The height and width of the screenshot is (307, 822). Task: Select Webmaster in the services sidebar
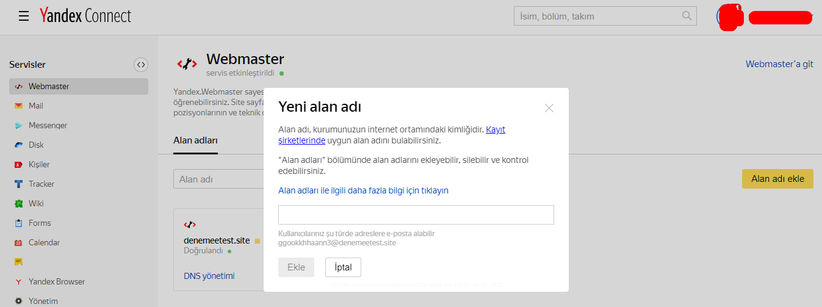coord(79,87)
